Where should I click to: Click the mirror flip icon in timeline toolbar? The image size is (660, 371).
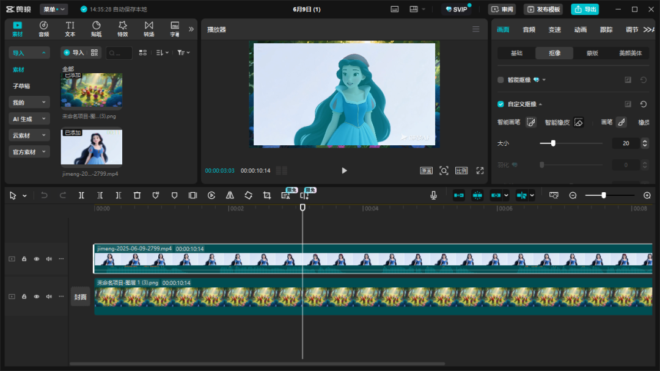pyautogui.click(x=230, y=195)
